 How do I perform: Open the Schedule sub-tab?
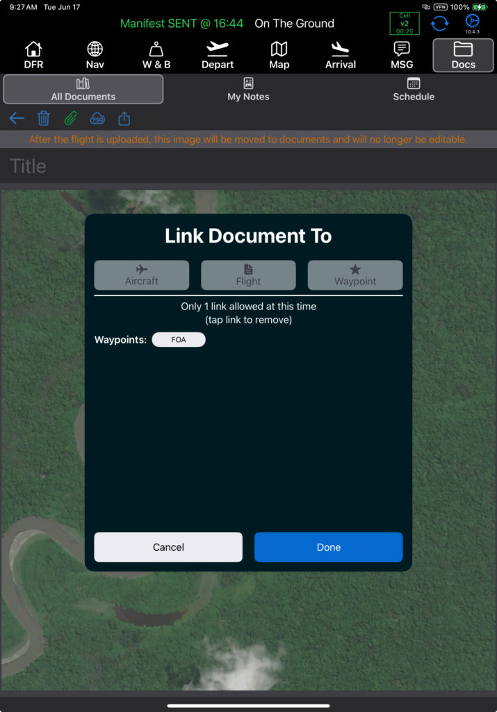(x=414, y=90)
